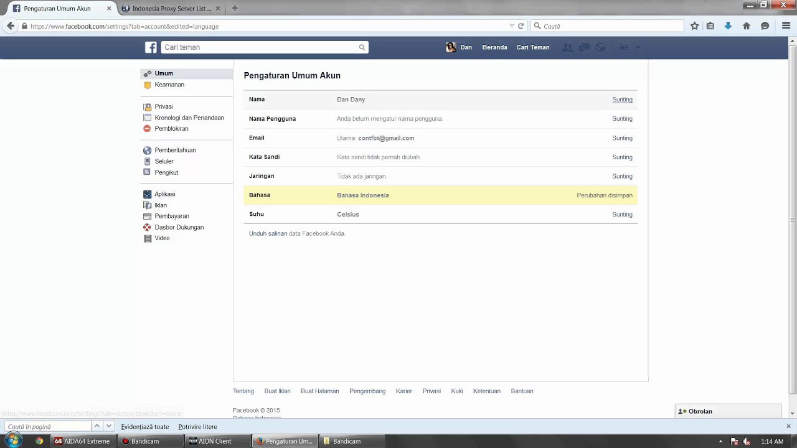Image resolution: width=797 pixels, height=448 pixels.
Task: Open downloads arrow icon in Firefox toolbar
Action: 728,26
